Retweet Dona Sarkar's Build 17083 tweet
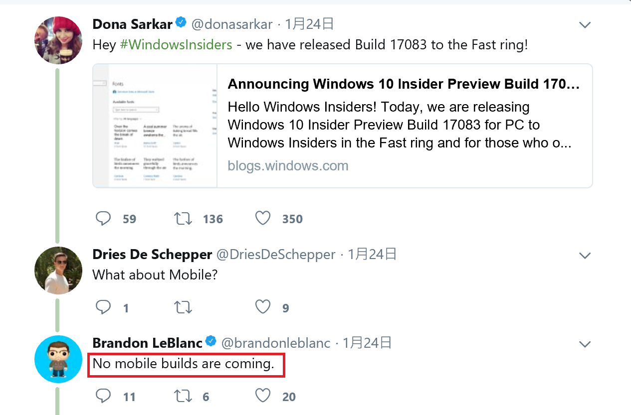The image size is (631, 415). click(x=183, y=218)
